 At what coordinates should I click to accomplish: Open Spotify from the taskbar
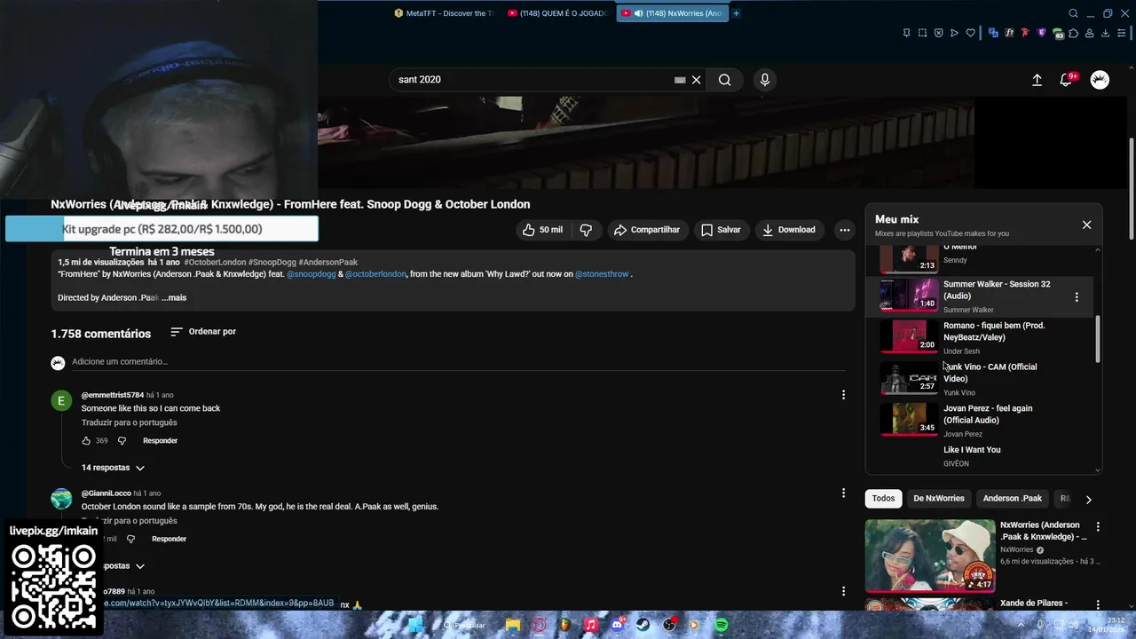tap(722, 625)
